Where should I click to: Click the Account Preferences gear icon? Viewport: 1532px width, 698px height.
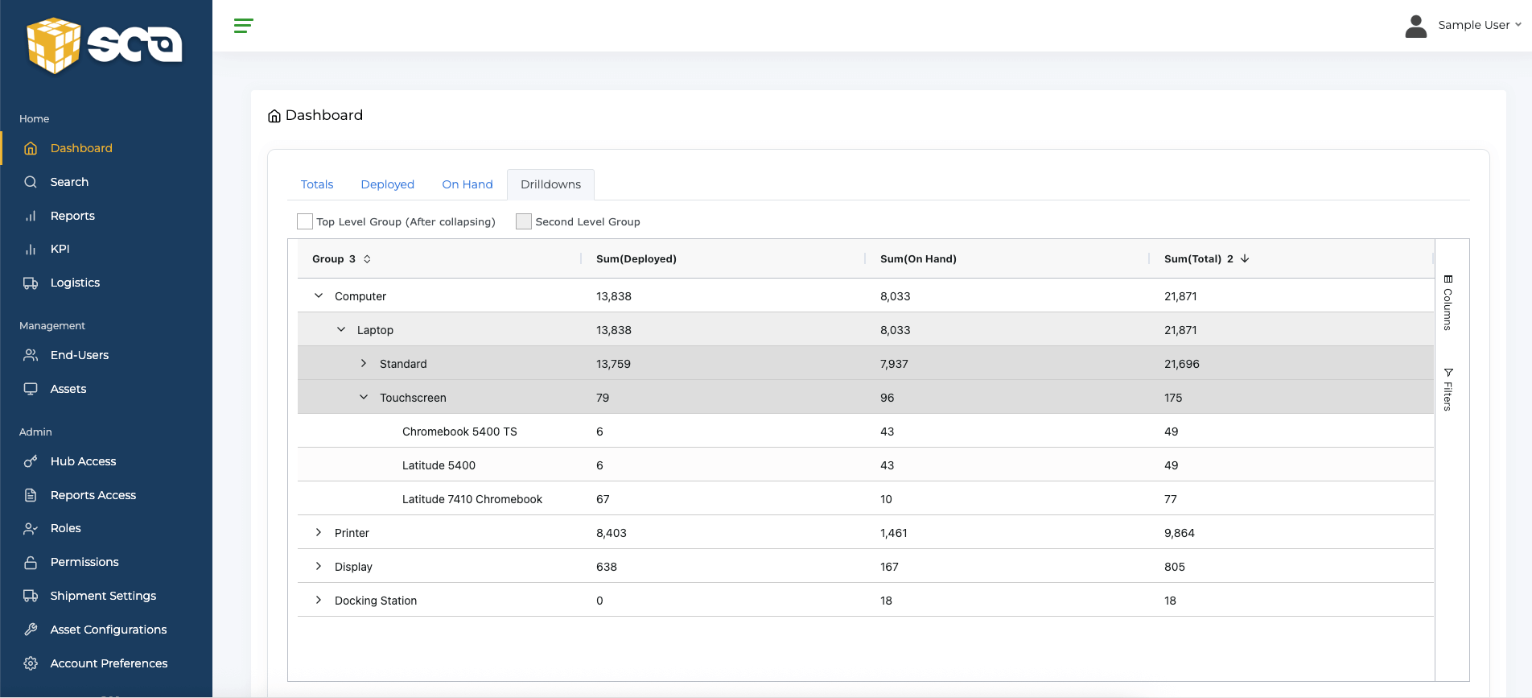[x=31, y=663]
